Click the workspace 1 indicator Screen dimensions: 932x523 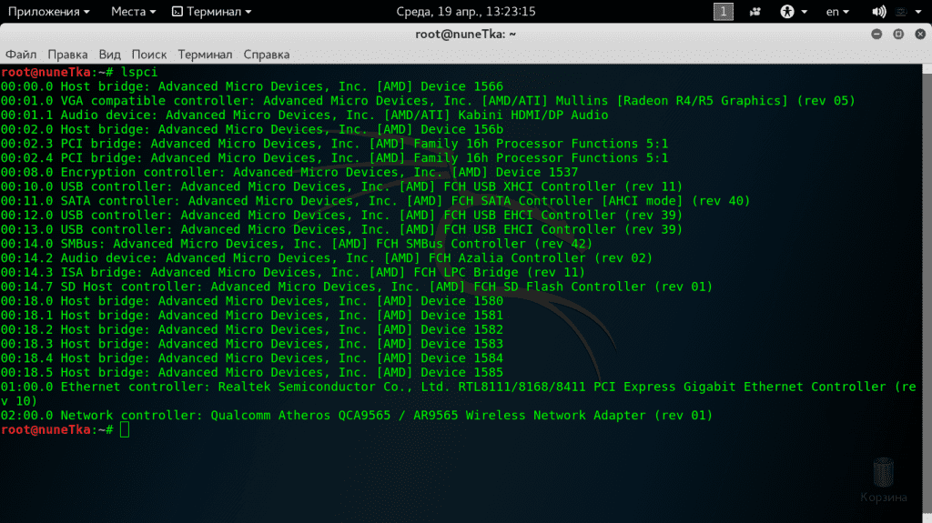coord(724,12)
